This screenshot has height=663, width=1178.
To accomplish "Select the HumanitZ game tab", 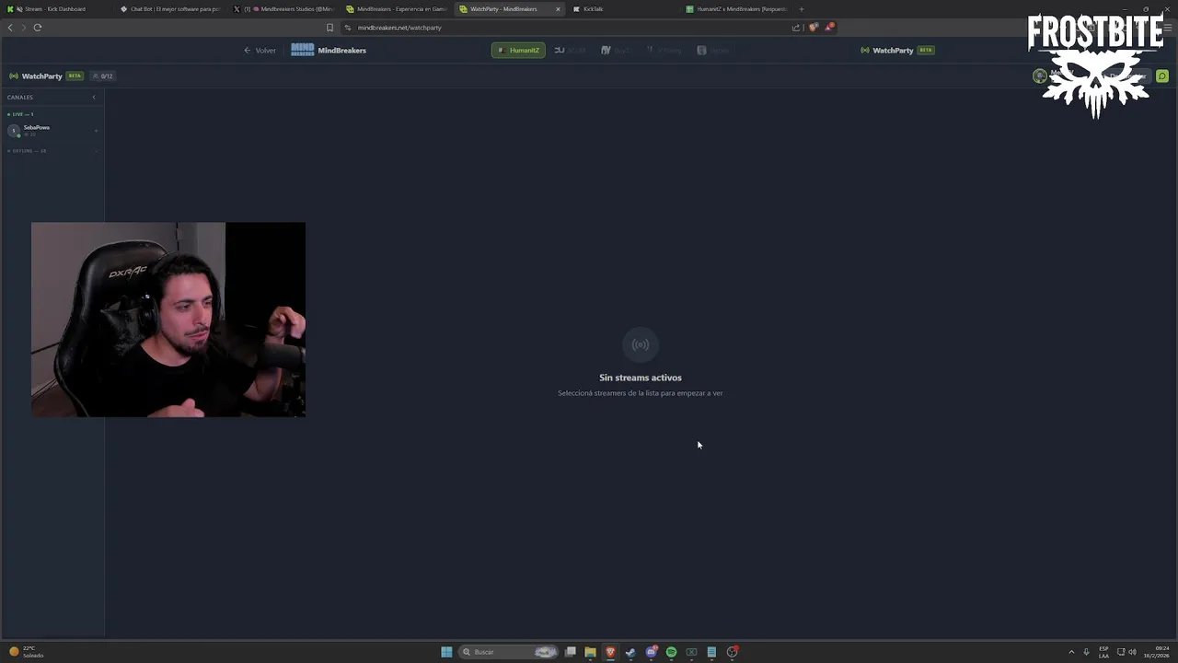I will click(518, 51).
